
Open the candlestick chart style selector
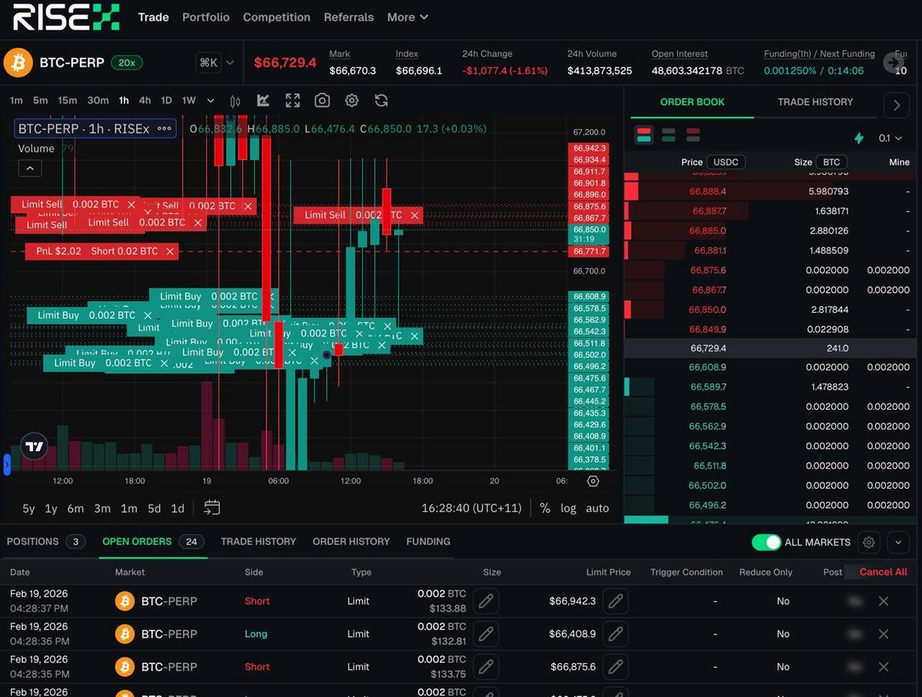[x=235, y=101]
